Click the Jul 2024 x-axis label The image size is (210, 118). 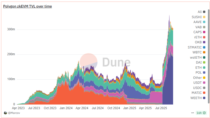(98, 108)
